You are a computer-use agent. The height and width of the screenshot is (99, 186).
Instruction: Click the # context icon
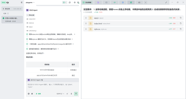point(32,94)
